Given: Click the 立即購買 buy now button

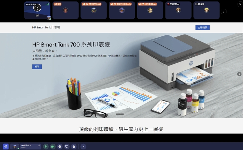Looking at the screenshot, I should (202, 27).
